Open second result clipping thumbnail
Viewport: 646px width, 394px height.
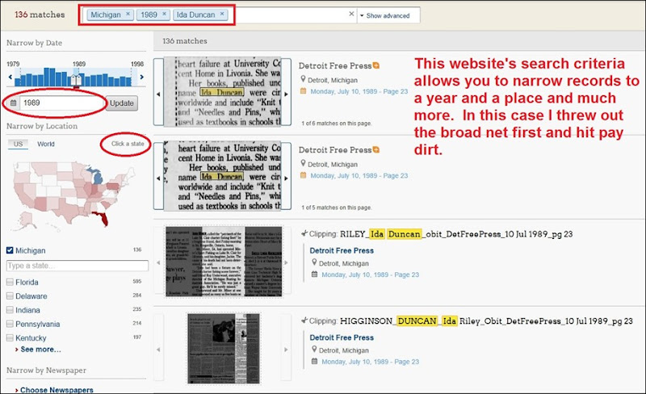tap(223, 176)
